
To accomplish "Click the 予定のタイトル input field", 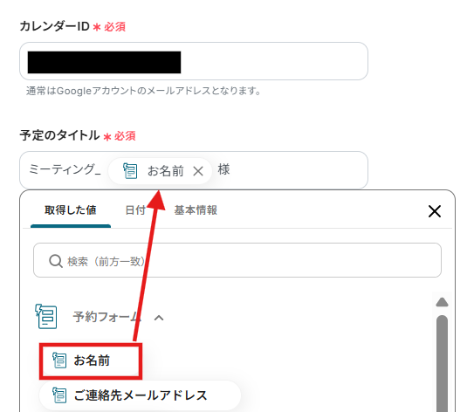I will [x=194, y=170].
